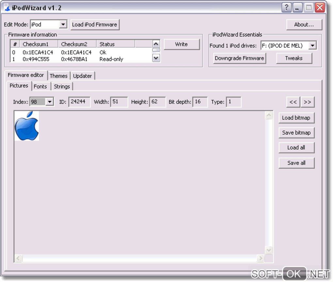Click the Height field

pyautogui.click(x=157, y=102)
